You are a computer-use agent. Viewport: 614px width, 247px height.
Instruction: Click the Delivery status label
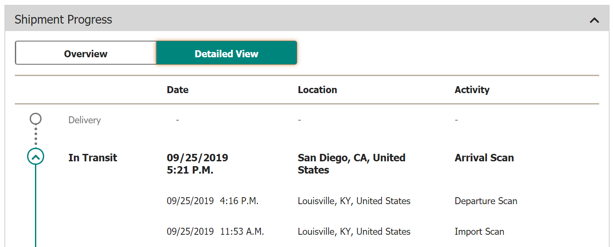pos(84,120)
